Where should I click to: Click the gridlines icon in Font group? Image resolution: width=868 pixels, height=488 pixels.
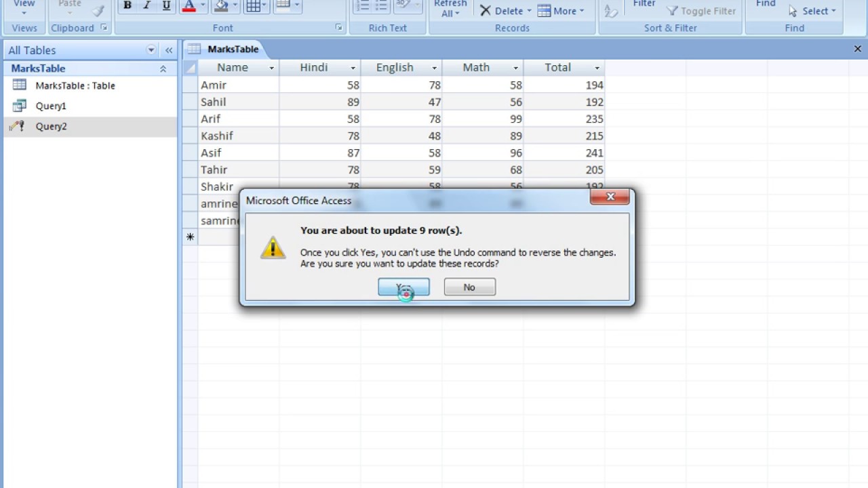click(253, 6)
